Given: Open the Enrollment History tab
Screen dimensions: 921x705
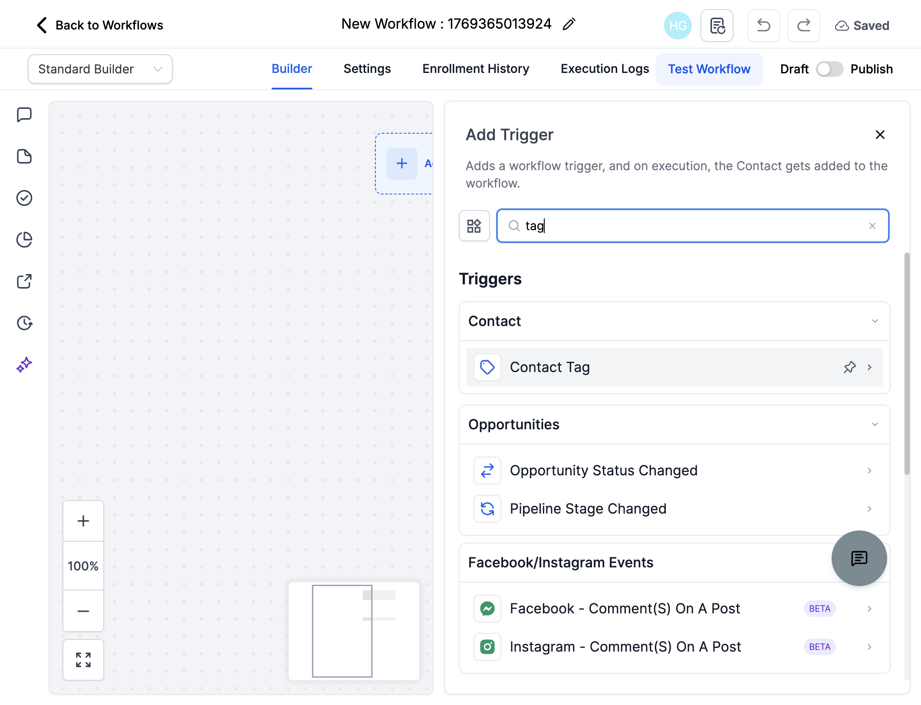Looking at the screenshot, I should 476,69.
